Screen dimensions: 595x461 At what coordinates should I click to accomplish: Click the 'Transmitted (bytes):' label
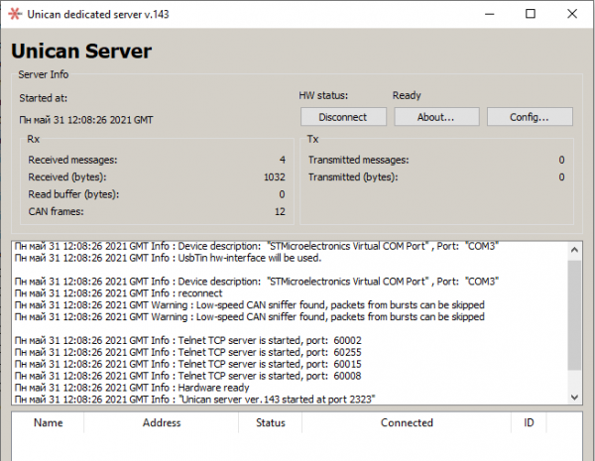[x=353, y=177]
